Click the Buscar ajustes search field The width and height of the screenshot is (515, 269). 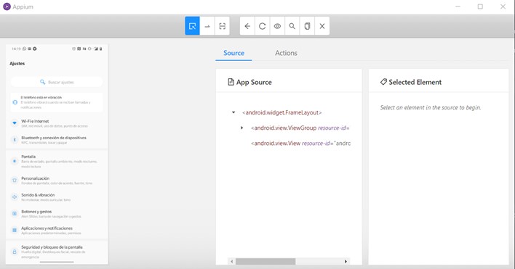click(57, 82)
